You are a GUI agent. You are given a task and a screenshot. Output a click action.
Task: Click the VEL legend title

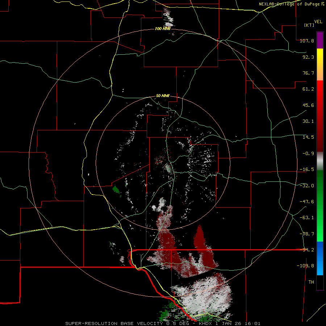click(318, 22)
